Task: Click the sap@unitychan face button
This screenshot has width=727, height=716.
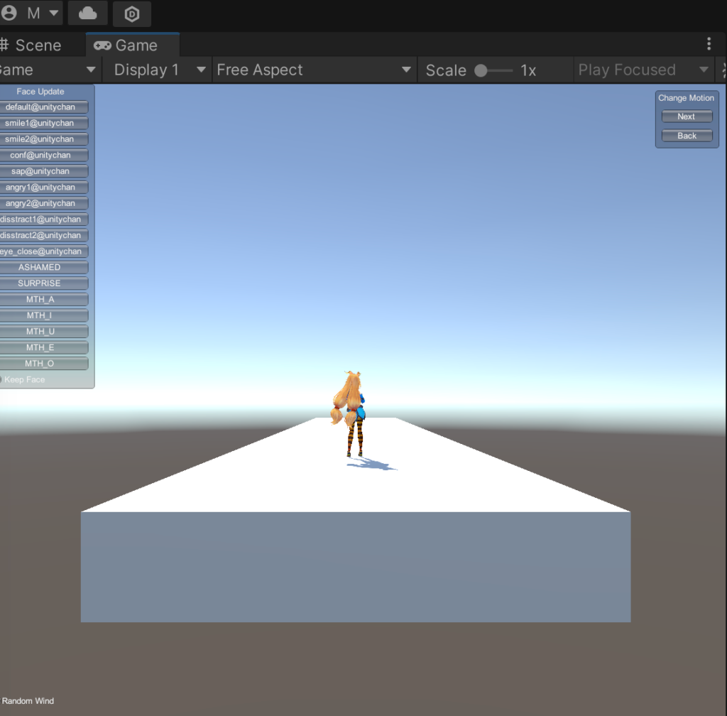Action: coord(43,171)
